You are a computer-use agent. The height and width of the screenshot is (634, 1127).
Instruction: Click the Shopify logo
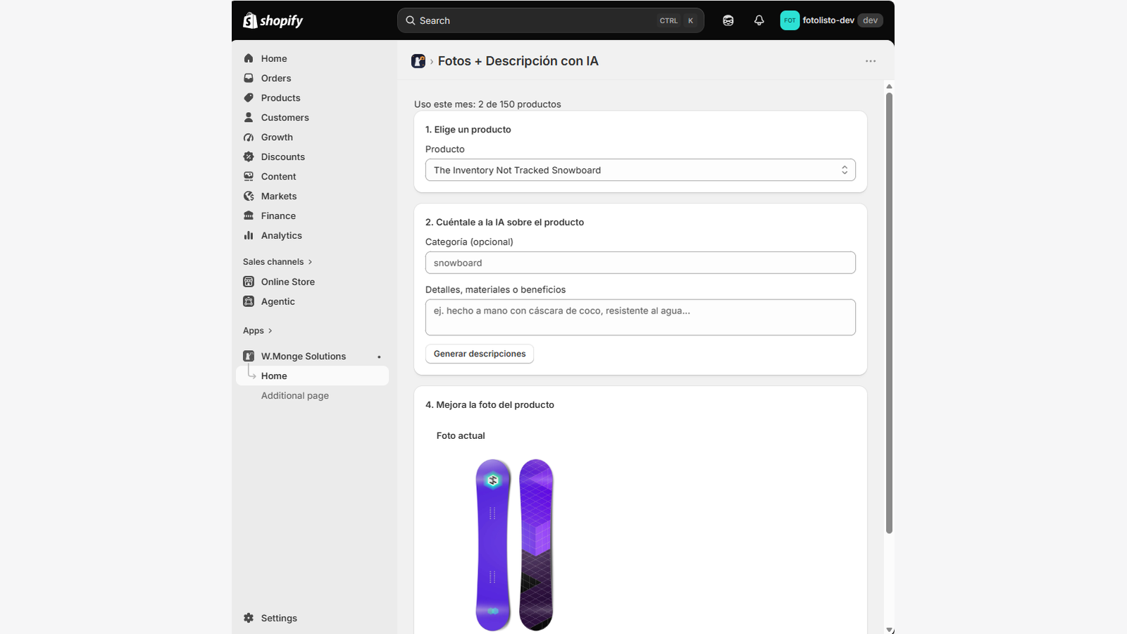273,20
